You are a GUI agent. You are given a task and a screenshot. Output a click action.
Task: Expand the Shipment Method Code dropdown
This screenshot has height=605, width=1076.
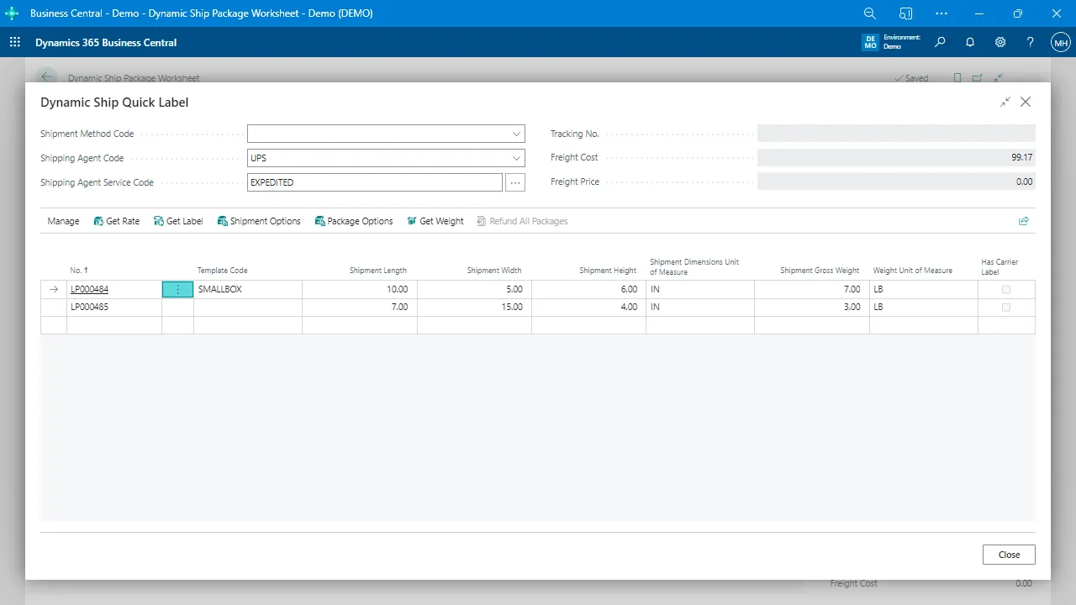pos(516,134)
